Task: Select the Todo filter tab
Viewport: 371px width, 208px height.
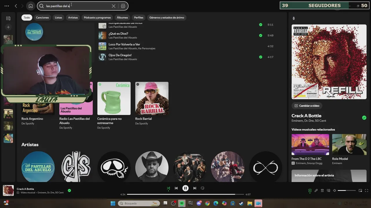Action: click(27, 18)
